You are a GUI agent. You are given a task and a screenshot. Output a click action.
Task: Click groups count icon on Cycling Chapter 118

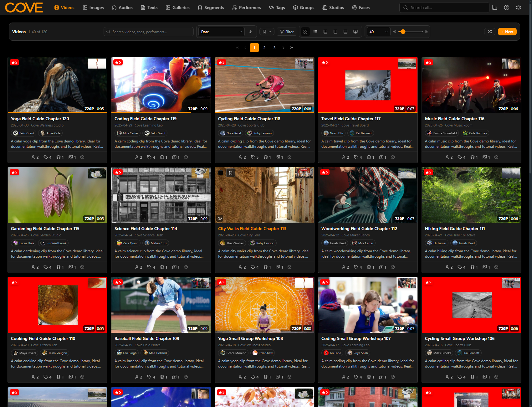(x=267, y=157)
